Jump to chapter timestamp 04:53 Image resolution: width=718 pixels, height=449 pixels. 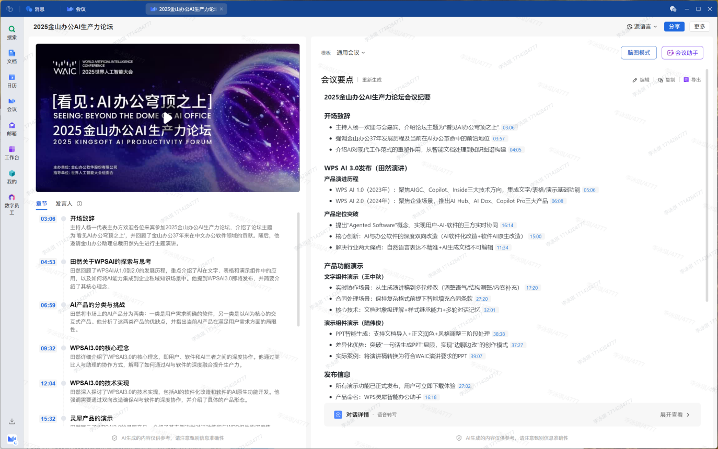(48, 262)
